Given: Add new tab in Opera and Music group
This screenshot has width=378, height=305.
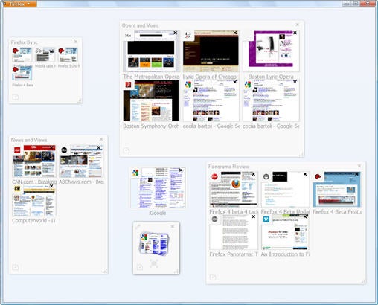Looking at the screenshot, I should pos(126,150).
